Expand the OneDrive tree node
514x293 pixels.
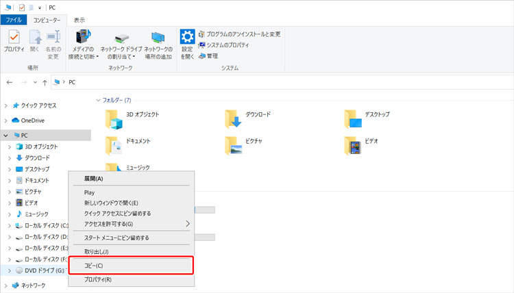(5, 120)
